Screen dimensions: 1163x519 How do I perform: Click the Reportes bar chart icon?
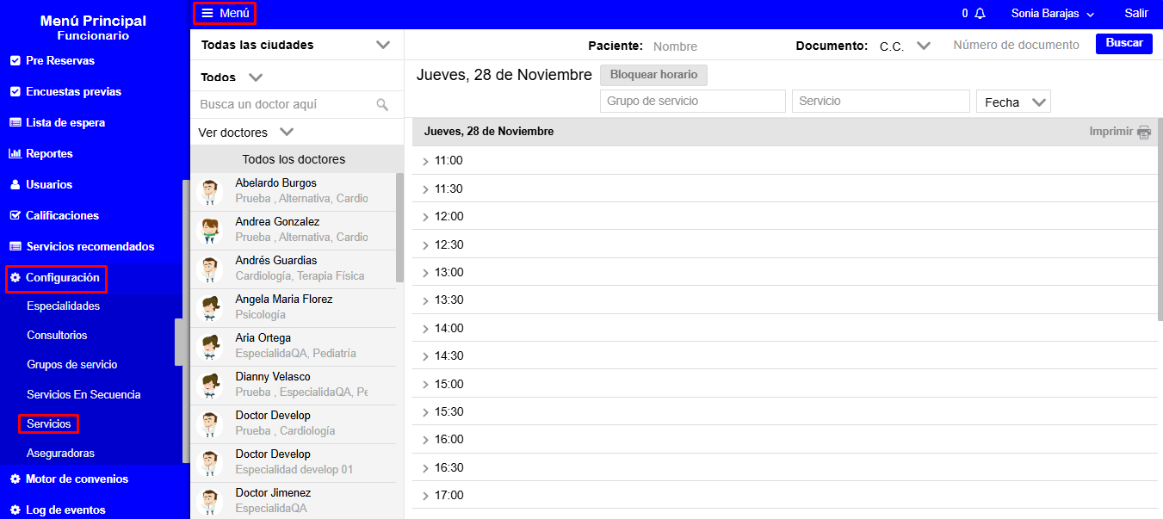pos(15,154)
